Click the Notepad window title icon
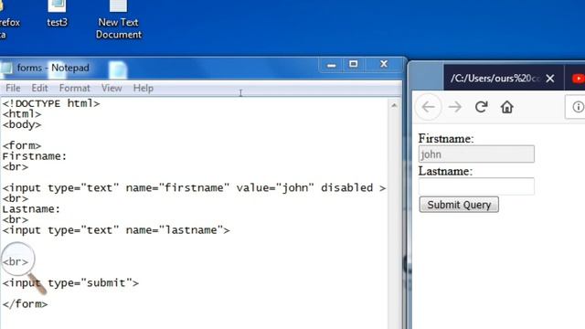The width and height of the screenshot is (585, 329). point(6,68)
